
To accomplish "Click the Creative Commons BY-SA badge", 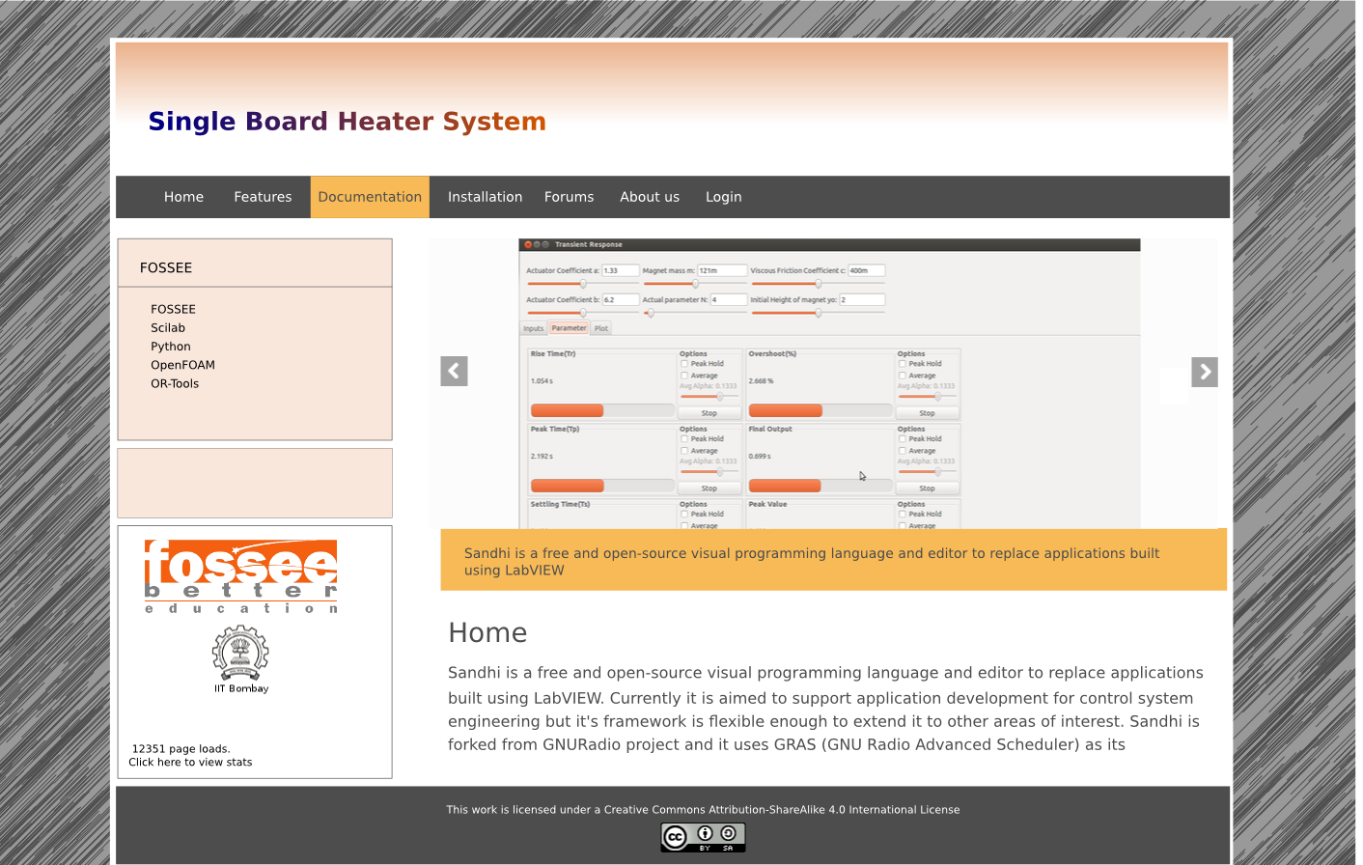I will click(703, 837).
